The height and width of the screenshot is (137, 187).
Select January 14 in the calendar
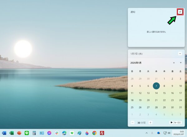coord(156,93)
